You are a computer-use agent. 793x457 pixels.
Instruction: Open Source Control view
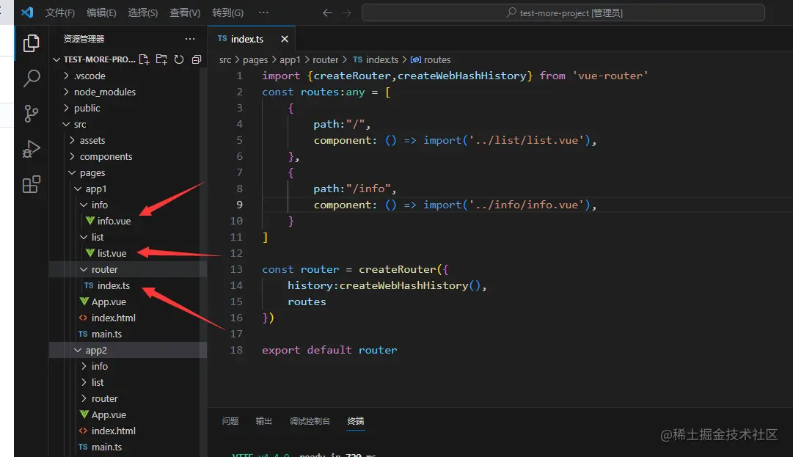coord(32,114)
